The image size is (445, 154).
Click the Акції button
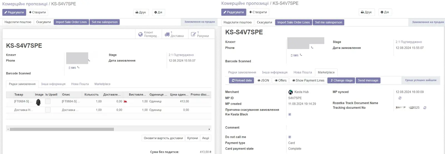click(206, 138)
